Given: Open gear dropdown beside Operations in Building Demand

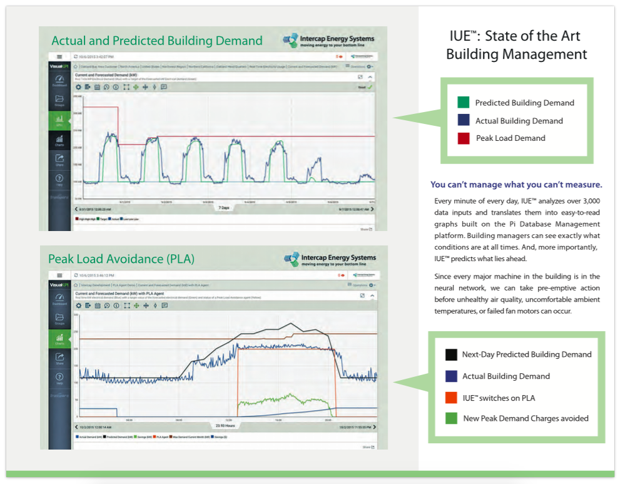Looking at the screenshot, I should click(x=370, y=66).
